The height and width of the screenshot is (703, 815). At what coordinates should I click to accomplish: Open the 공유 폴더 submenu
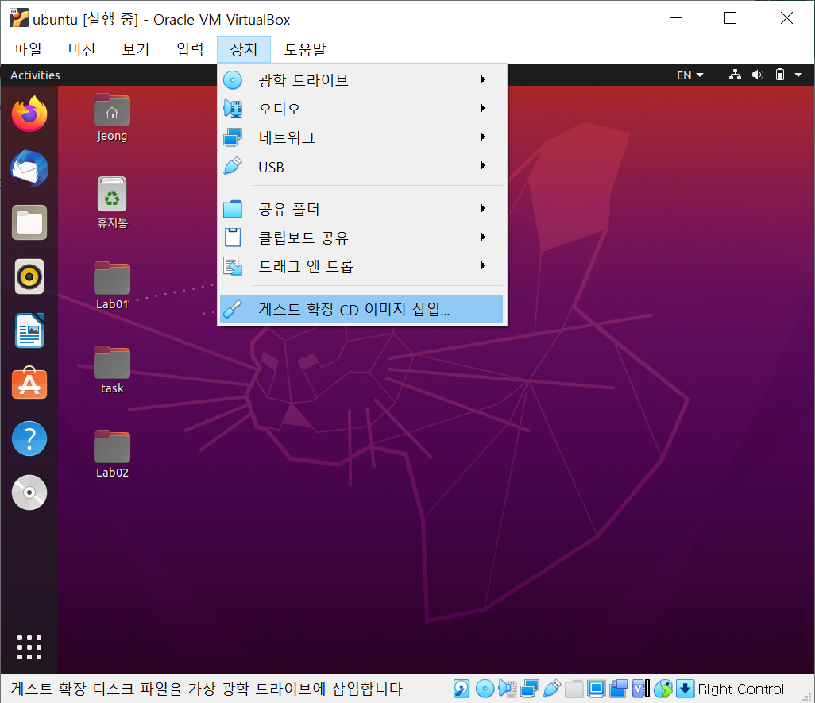[361, 209]
